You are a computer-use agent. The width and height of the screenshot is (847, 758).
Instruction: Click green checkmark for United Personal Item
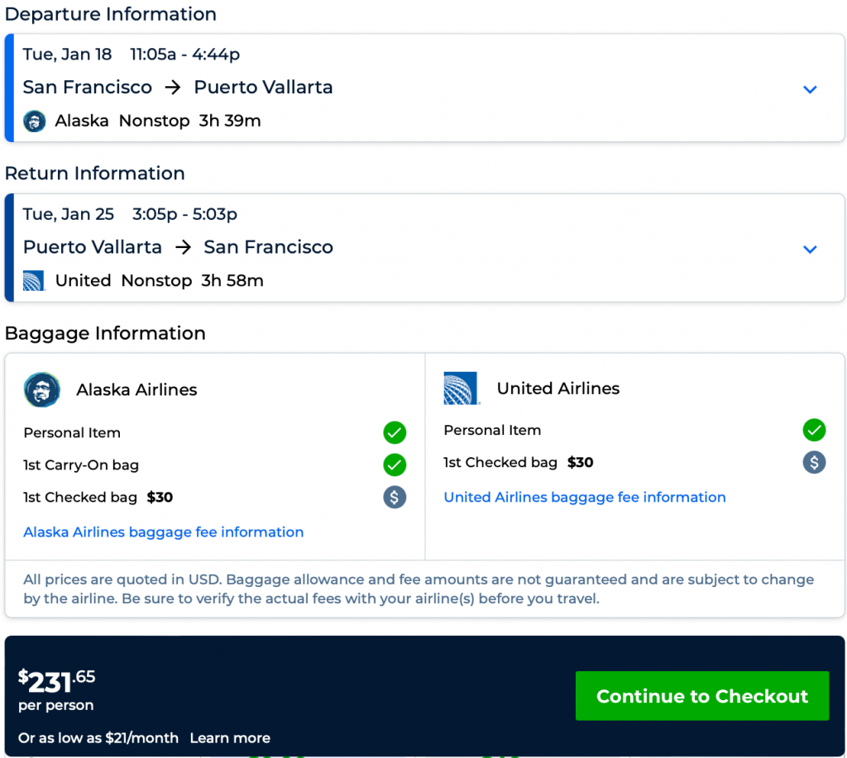pos(814,430)
